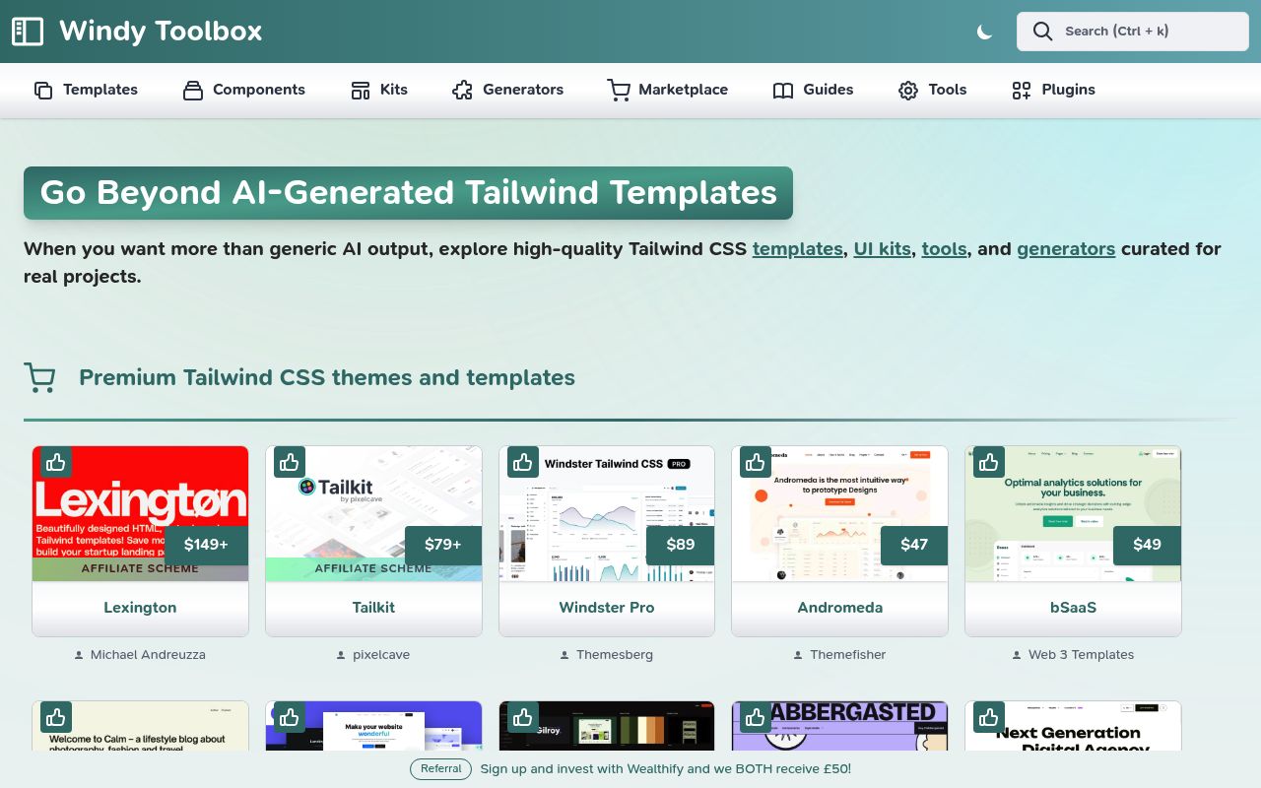Click thumbs-up on the Tailkit card

coord(290,462)
